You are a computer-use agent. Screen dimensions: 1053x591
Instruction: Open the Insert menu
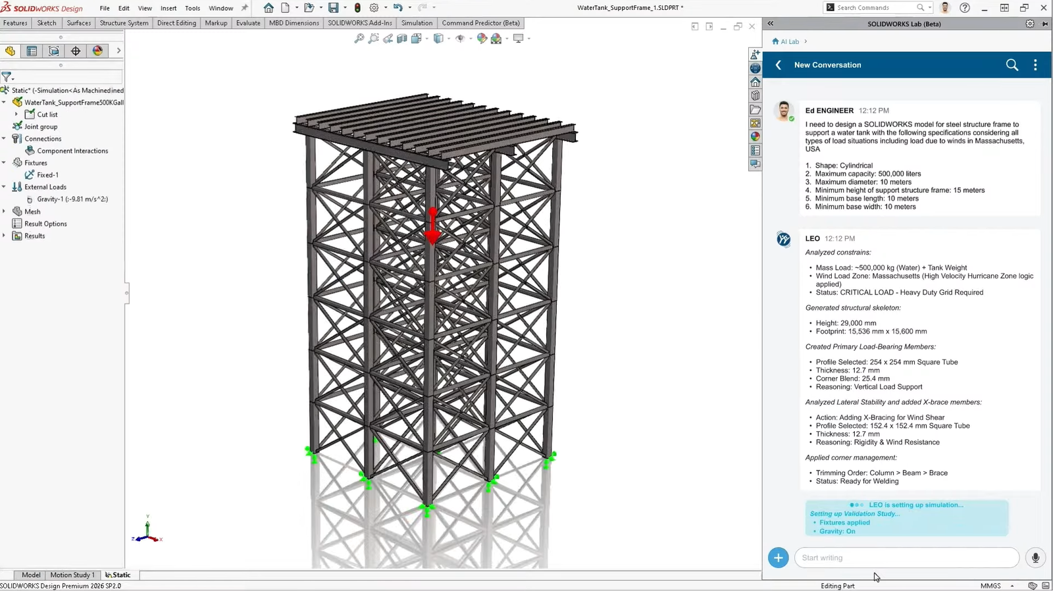coord(168,8)
